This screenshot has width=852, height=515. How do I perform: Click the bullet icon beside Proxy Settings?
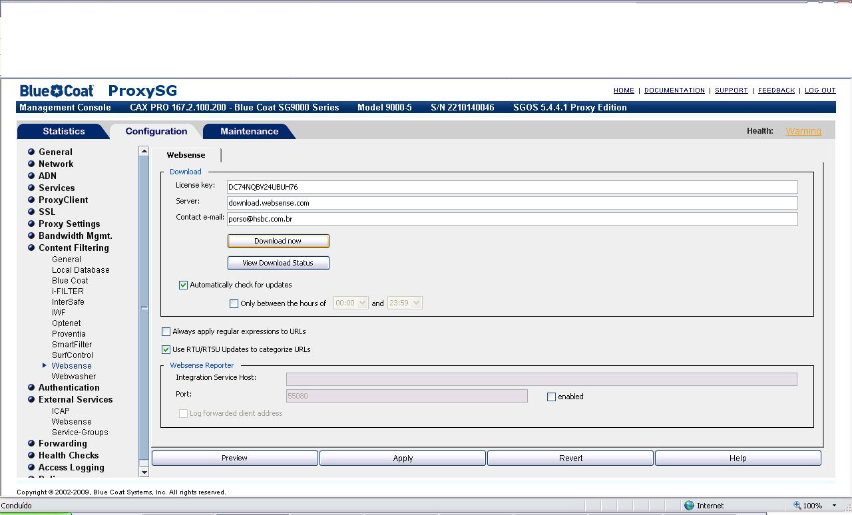coord(31,224)
